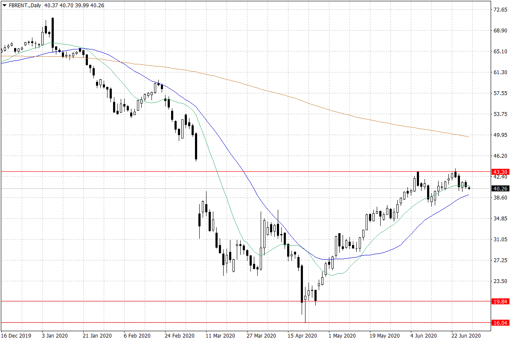Click the 72.65 value on the price scale

499,10
